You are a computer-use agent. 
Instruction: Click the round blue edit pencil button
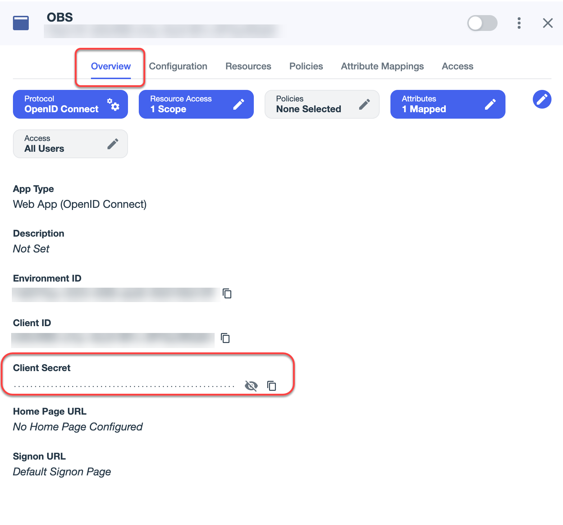click(x=542, y=99)
